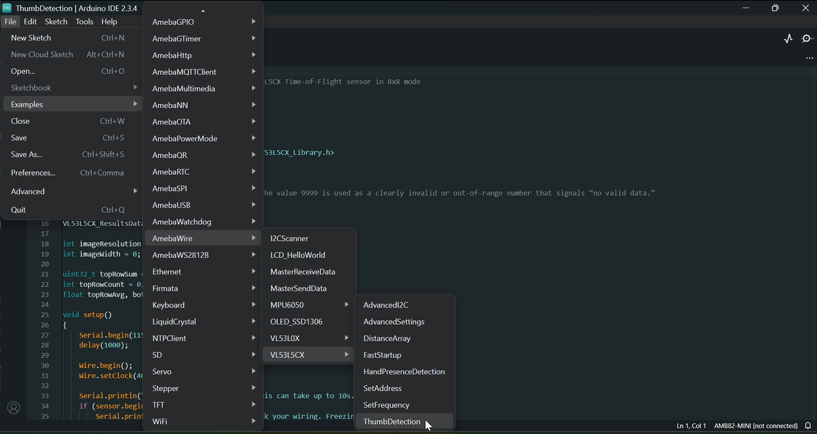Select the OLED_SSD1306 example
This screenshot has height=434, width=817.
[x=296, y=322]
